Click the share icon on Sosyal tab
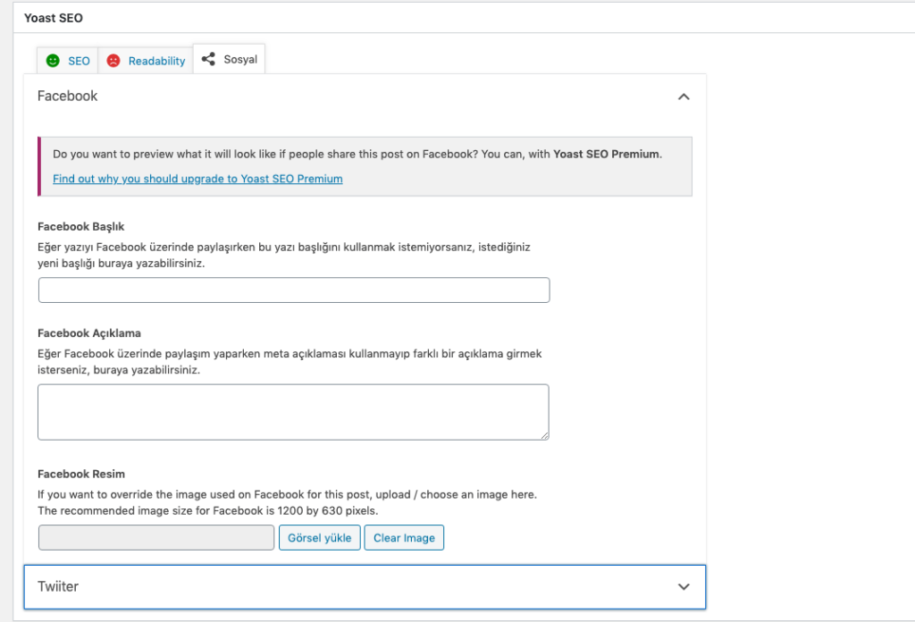This screenshot has height=622, width=915. 208,59
